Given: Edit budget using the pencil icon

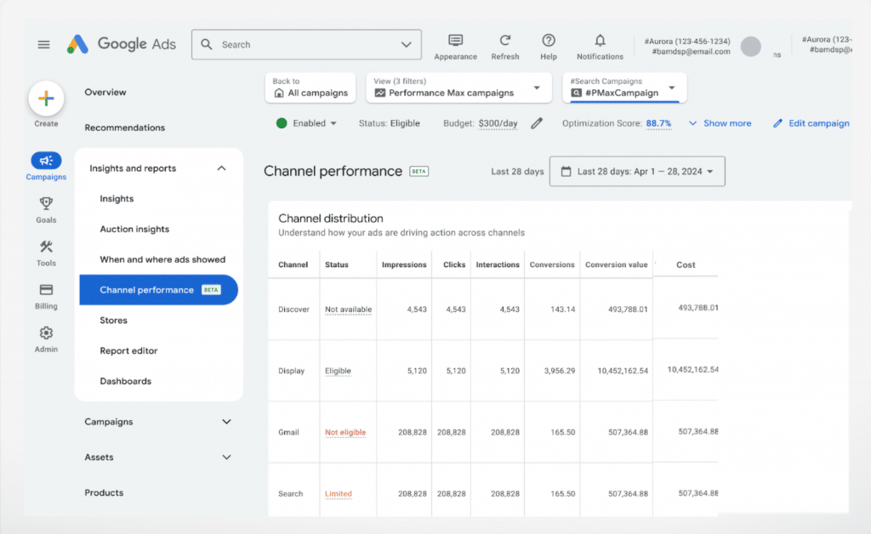Looking at the screenshot, I should point(537,123).
